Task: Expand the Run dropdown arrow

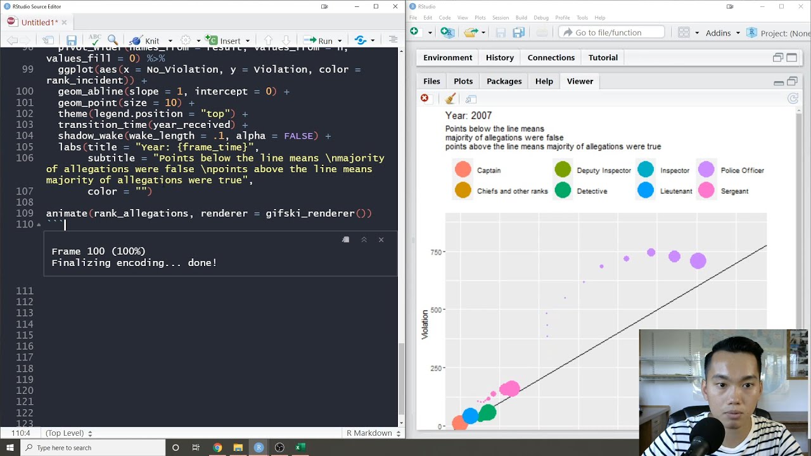Action: 340,41
